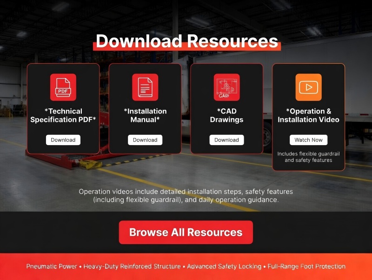This screenshot has height=280, width=372.
Task: Click Full-Range Foot Protection footer text
Action: 306,267
